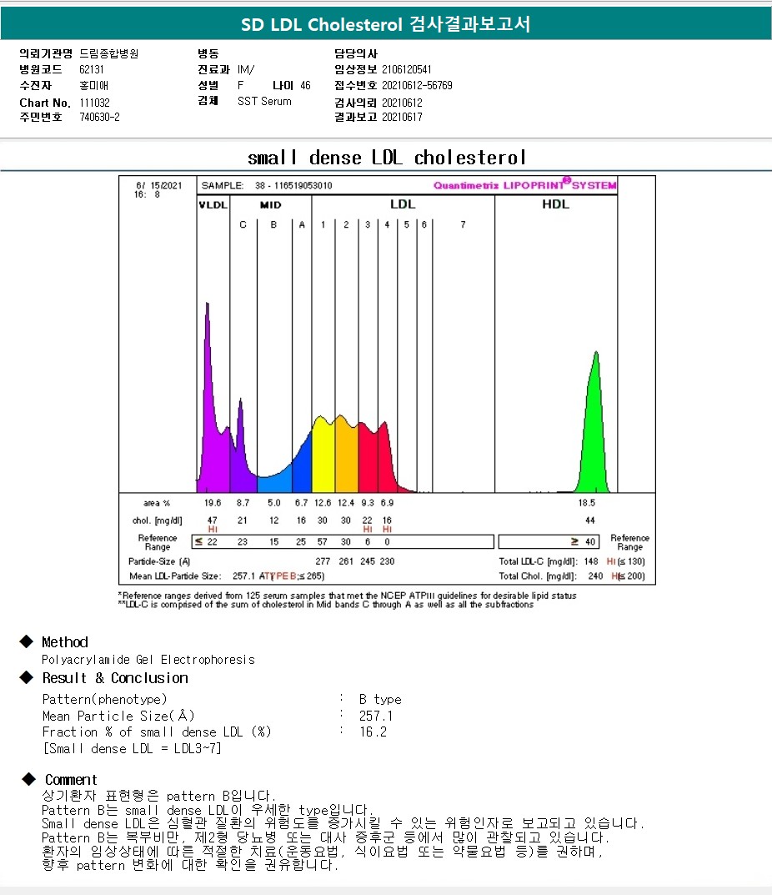Click the 'VLDL' column header in chart

(213, 205)
